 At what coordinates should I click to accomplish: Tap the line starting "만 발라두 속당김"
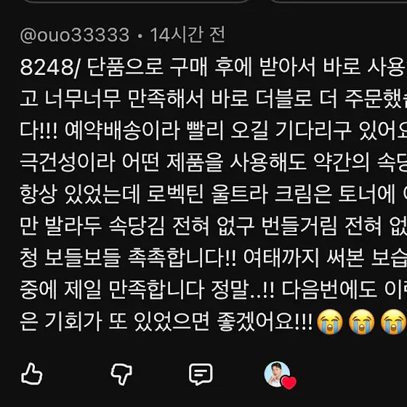(214, 226)
